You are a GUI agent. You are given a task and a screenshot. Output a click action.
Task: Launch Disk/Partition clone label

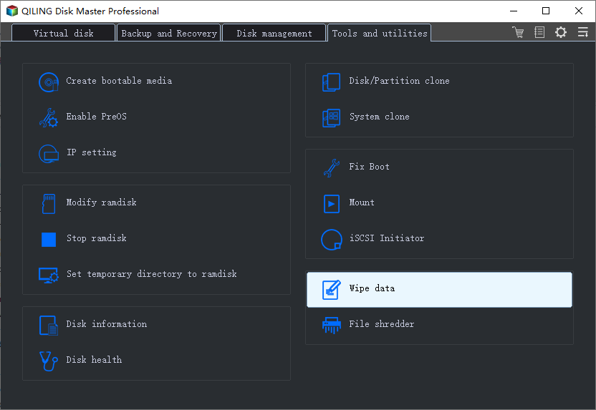click(x=399, y=81)
